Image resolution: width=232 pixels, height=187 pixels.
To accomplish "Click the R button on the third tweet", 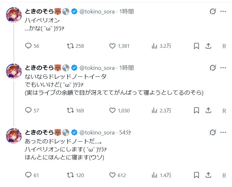I will (x=224, y=175).
